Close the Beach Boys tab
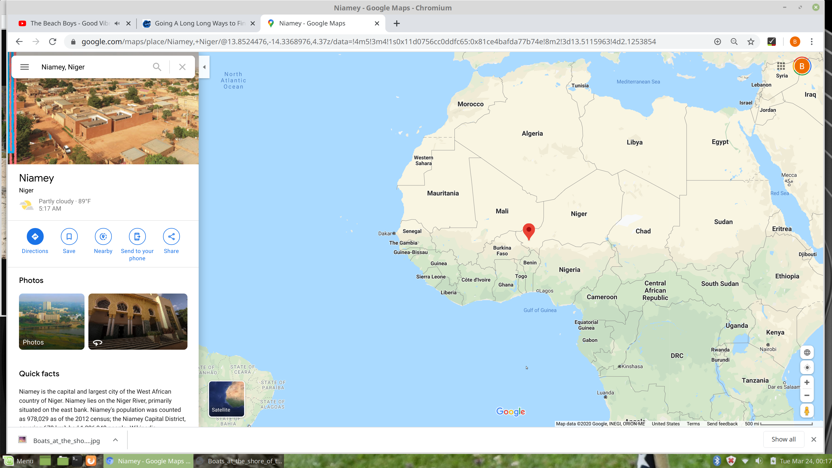 [128, 23]
